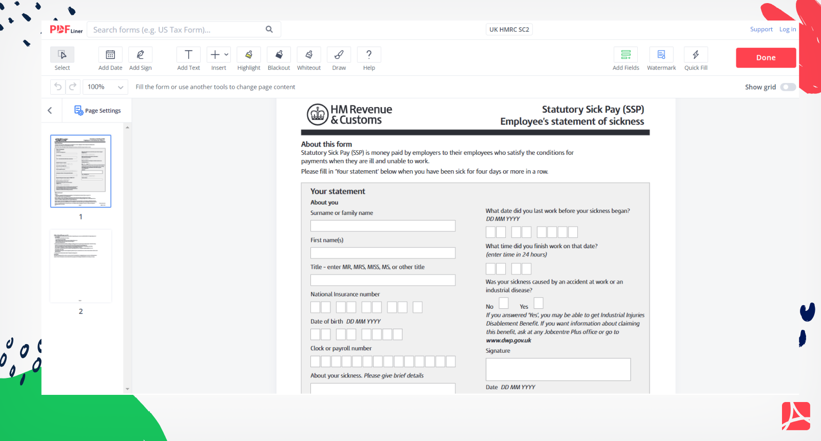Add a Watermark to the document

[661, 59]
